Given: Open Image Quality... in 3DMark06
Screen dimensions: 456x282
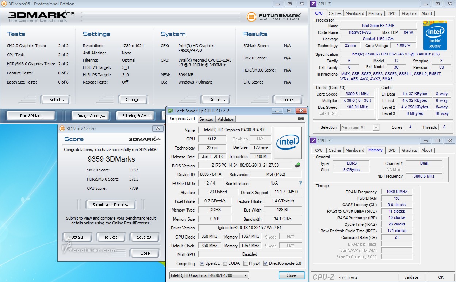Looking at the screenshot, I should [x=91, y=116].
